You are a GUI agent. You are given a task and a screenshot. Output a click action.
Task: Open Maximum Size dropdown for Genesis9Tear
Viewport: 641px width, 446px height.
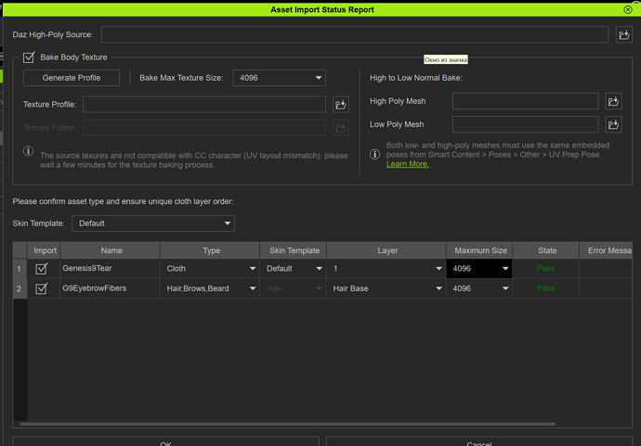pos(479,269)
